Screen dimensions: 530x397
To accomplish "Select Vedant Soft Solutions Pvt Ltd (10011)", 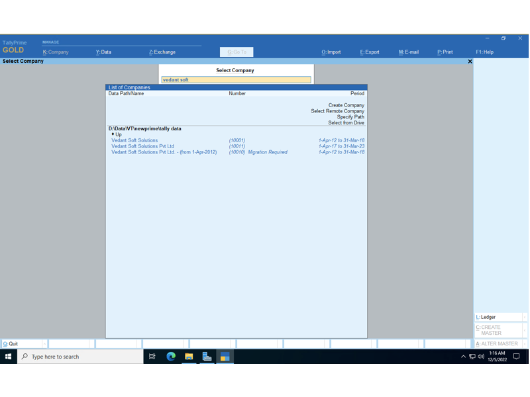I will tap(237, 146).
